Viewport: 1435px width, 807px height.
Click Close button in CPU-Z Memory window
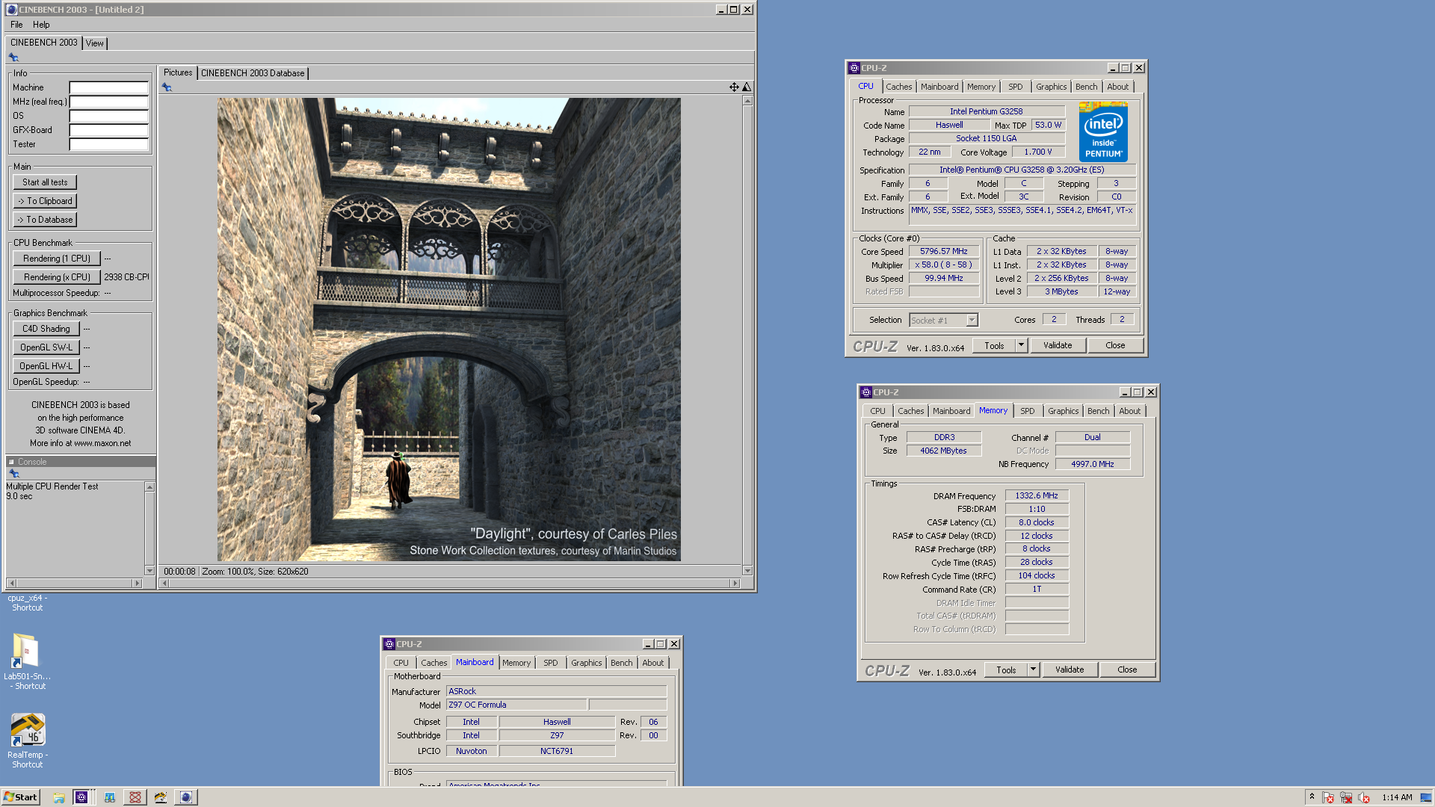[1127, 670]
